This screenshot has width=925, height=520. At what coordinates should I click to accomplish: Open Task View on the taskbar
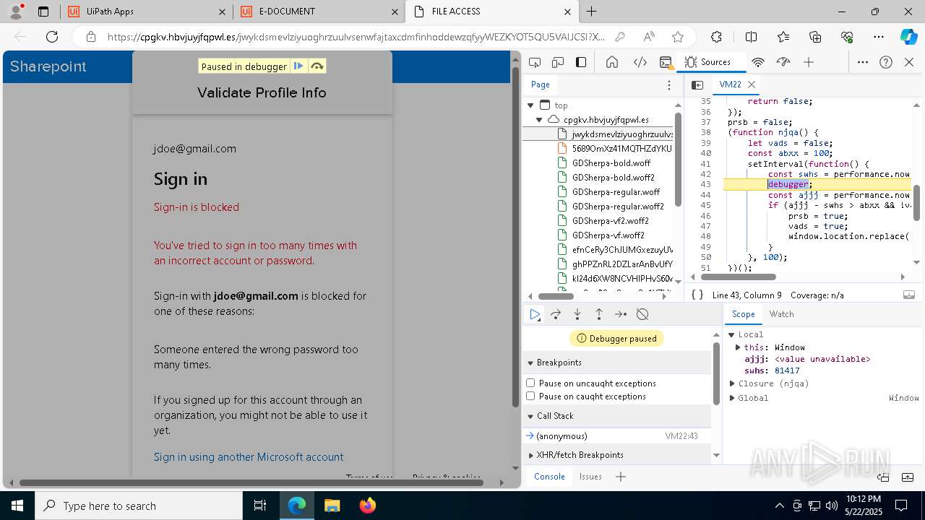point(260,506)
